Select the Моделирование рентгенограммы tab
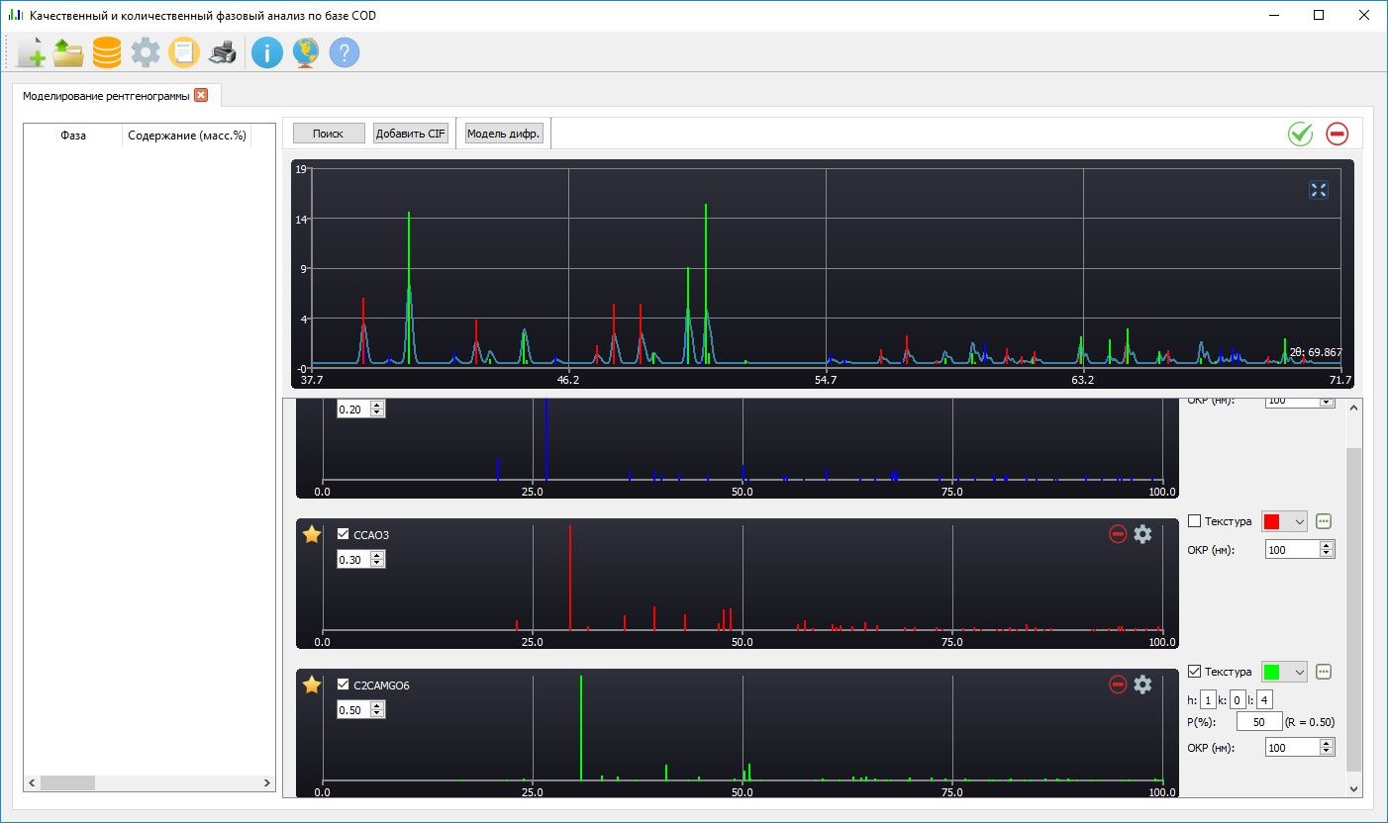The width and height of the screenshot is (1388, 823). click(x=106, y=96)
